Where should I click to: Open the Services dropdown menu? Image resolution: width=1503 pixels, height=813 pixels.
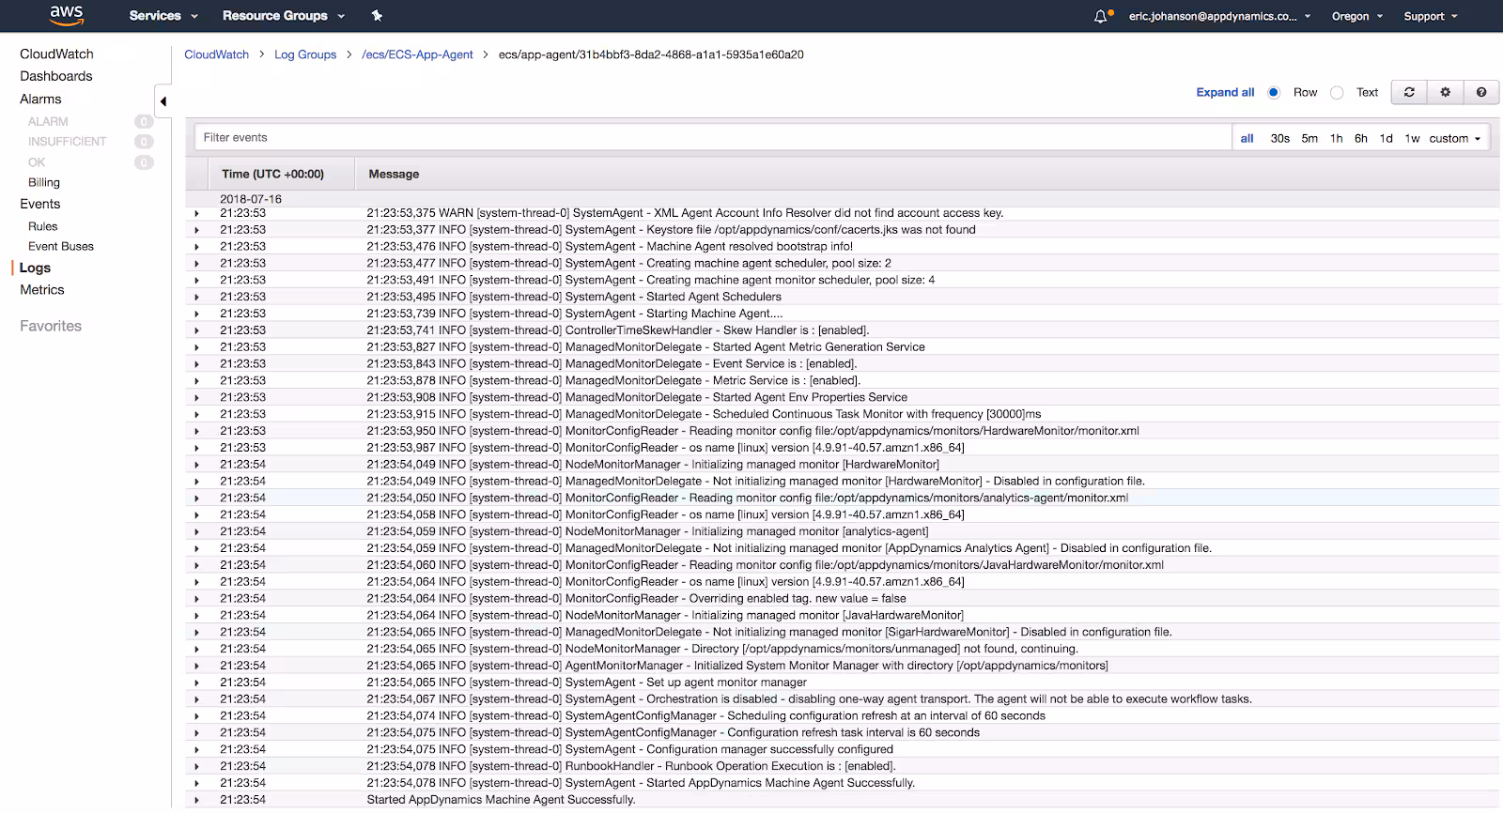[163, 16]
